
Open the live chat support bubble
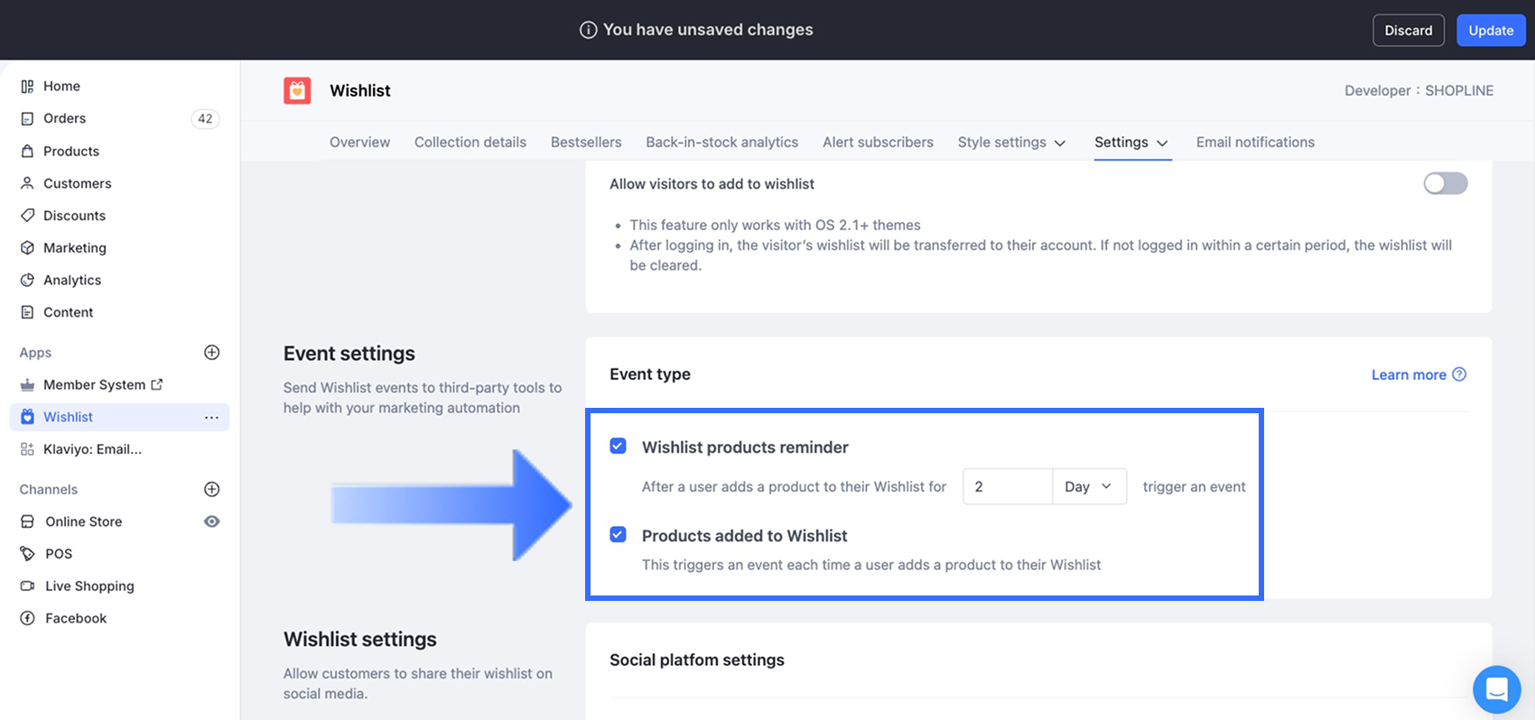click(1496, 689)
